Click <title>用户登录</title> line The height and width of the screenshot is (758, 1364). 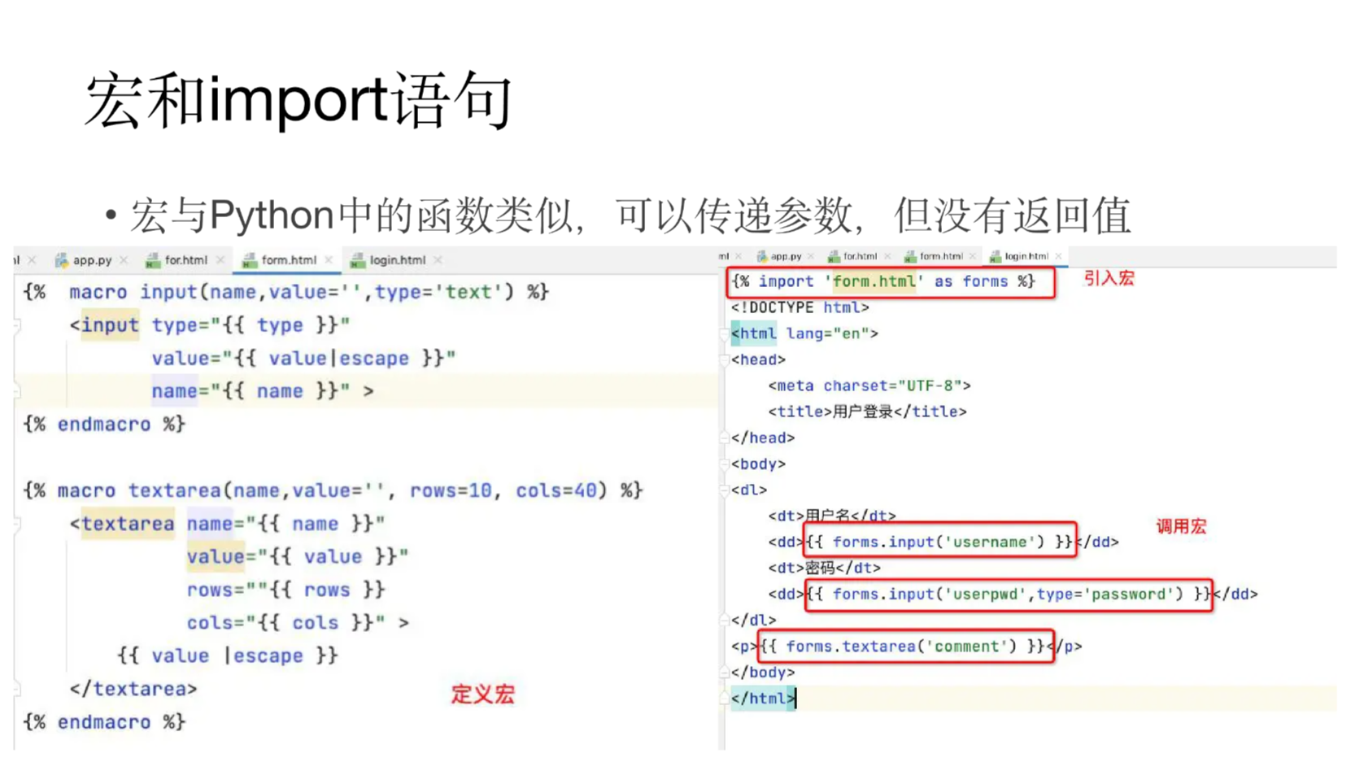coord(867,412)
